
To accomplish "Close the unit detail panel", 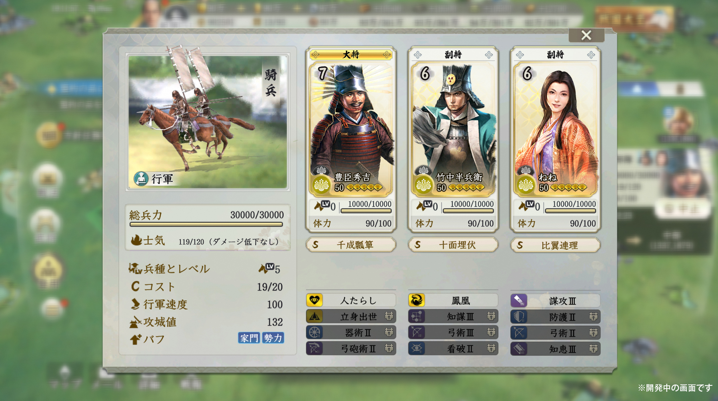I will pyautogui.click(x=586, y=35).
